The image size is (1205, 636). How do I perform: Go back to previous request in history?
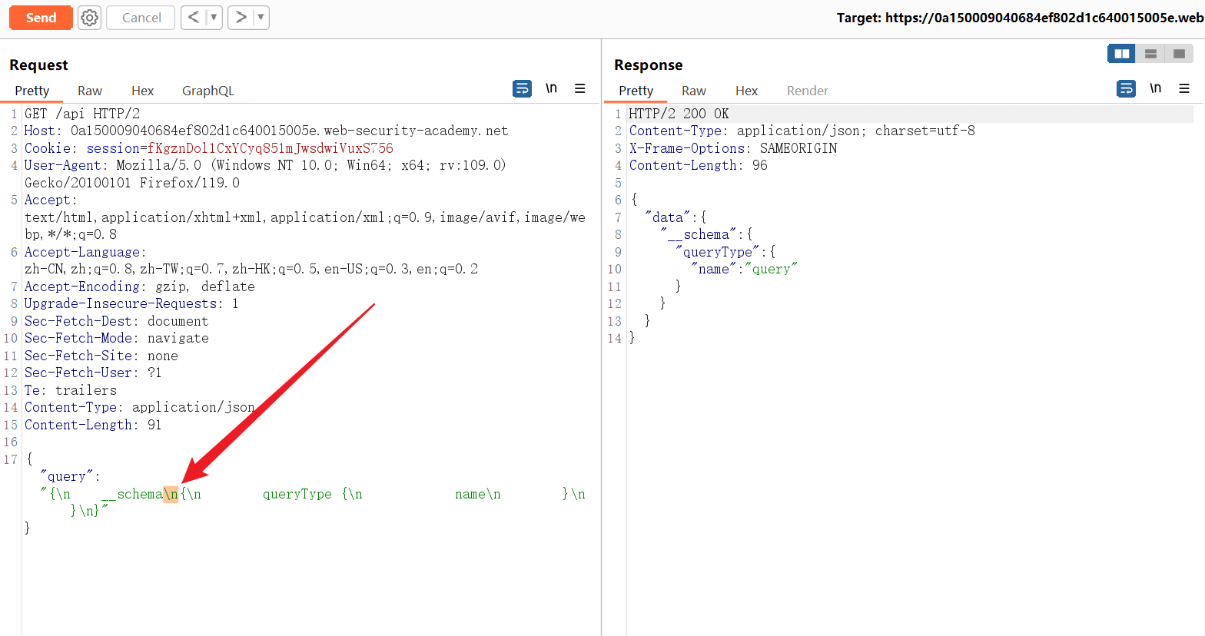(194, 18)
